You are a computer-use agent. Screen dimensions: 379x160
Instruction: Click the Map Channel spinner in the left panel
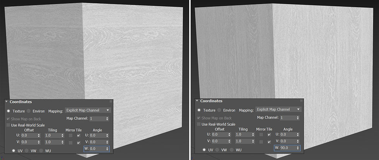point(108,119)
